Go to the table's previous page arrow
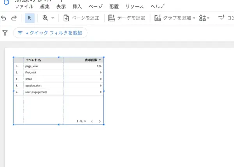The width and height of the screenshot is (234, 167). [92, 121]
